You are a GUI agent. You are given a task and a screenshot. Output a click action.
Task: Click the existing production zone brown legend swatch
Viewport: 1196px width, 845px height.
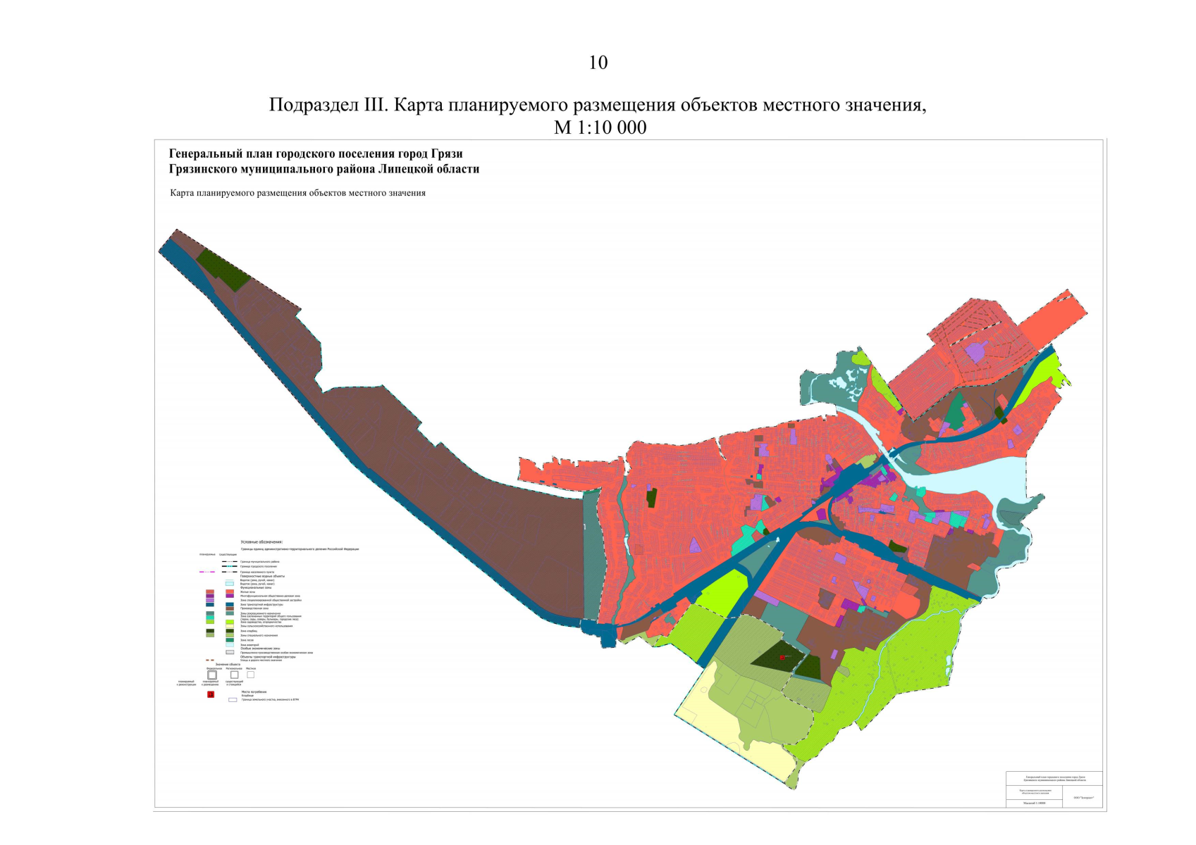point(230,608)
